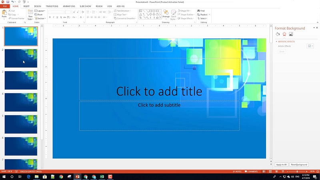Select the Effects pentagon icon
320x180 pixels.
coord(284,34)
